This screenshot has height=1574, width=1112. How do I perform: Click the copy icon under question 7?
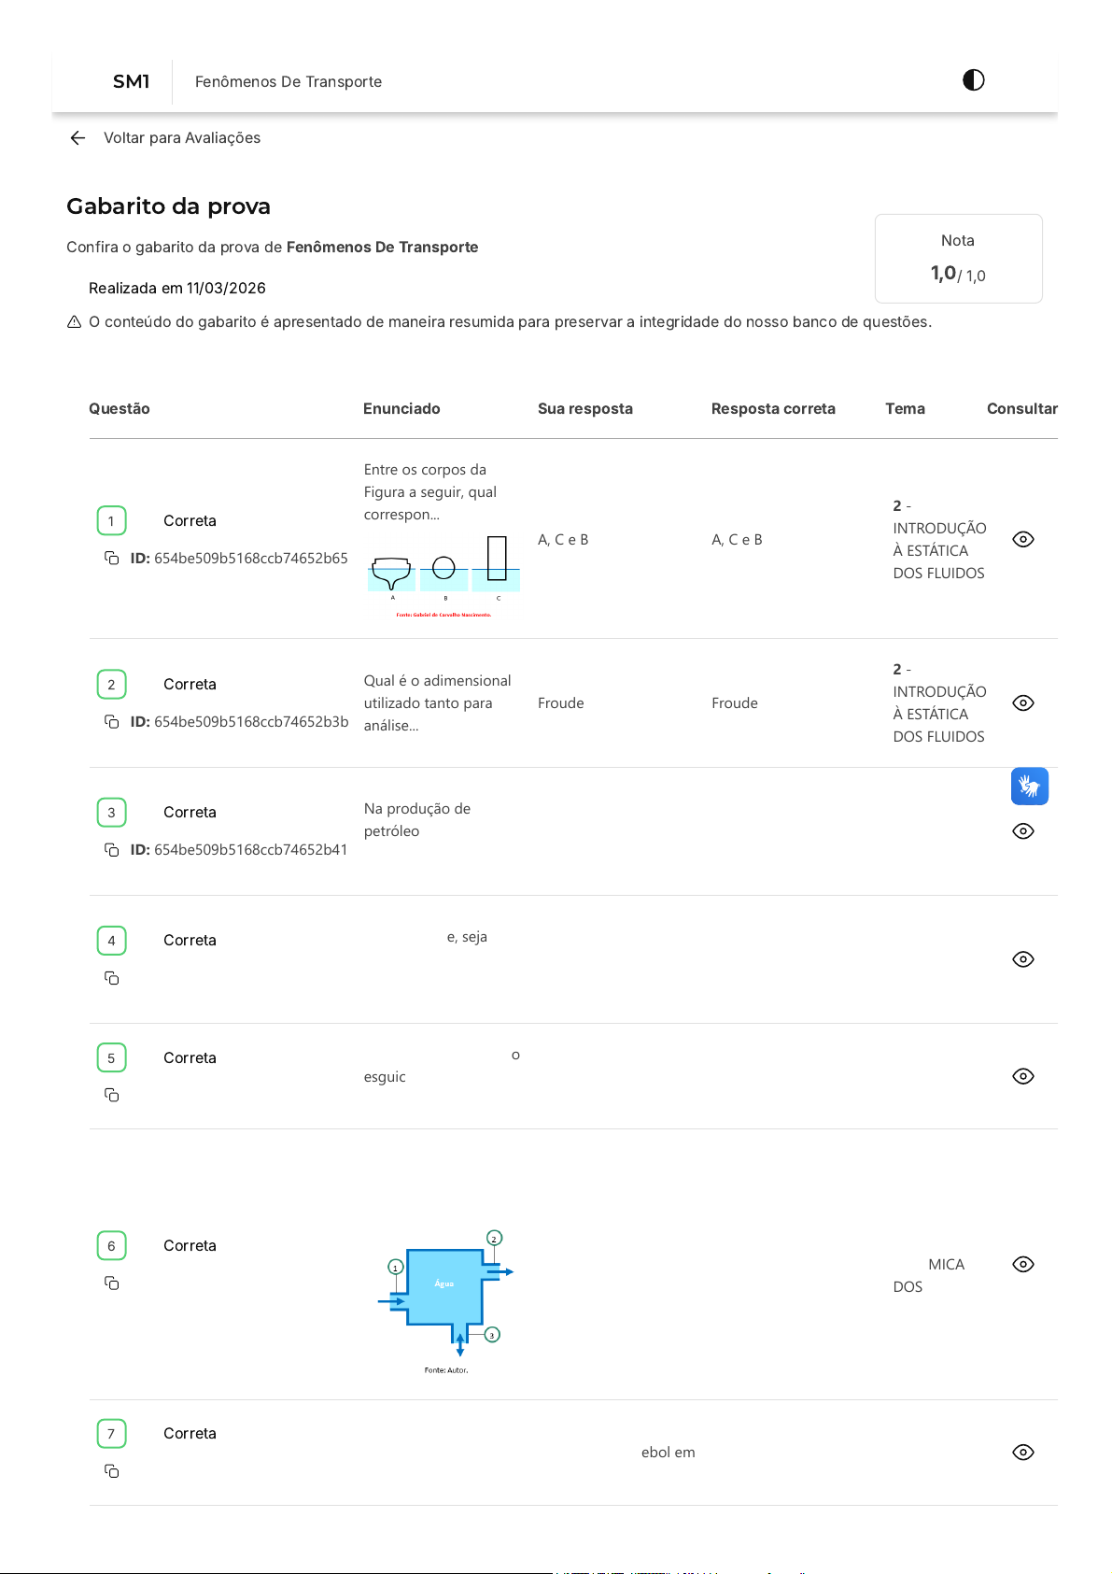click(x=112, y=1471)
